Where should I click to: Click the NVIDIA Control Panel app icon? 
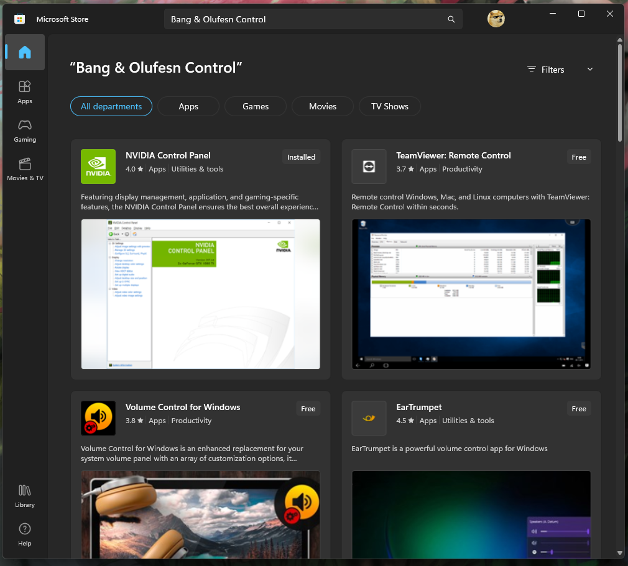tap(98, 167)
